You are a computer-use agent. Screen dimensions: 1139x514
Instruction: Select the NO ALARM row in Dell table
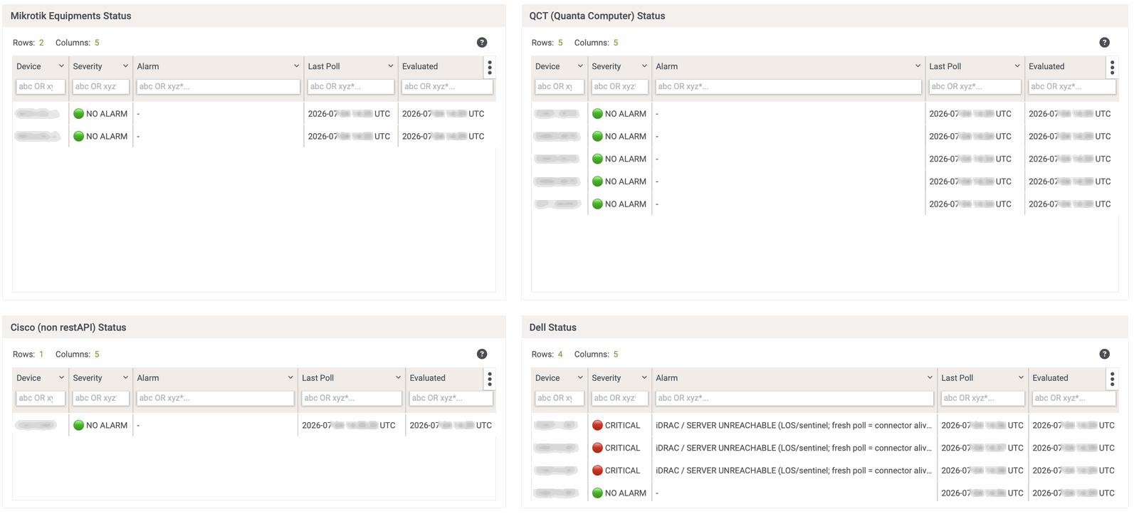tap(825, 493)
